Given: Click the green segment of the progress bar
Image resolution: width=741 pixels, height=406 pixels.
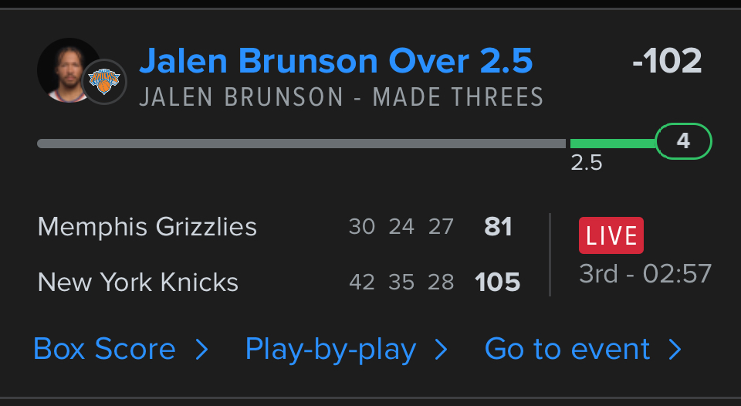Looking at the screenshot, I should (612, 144).
